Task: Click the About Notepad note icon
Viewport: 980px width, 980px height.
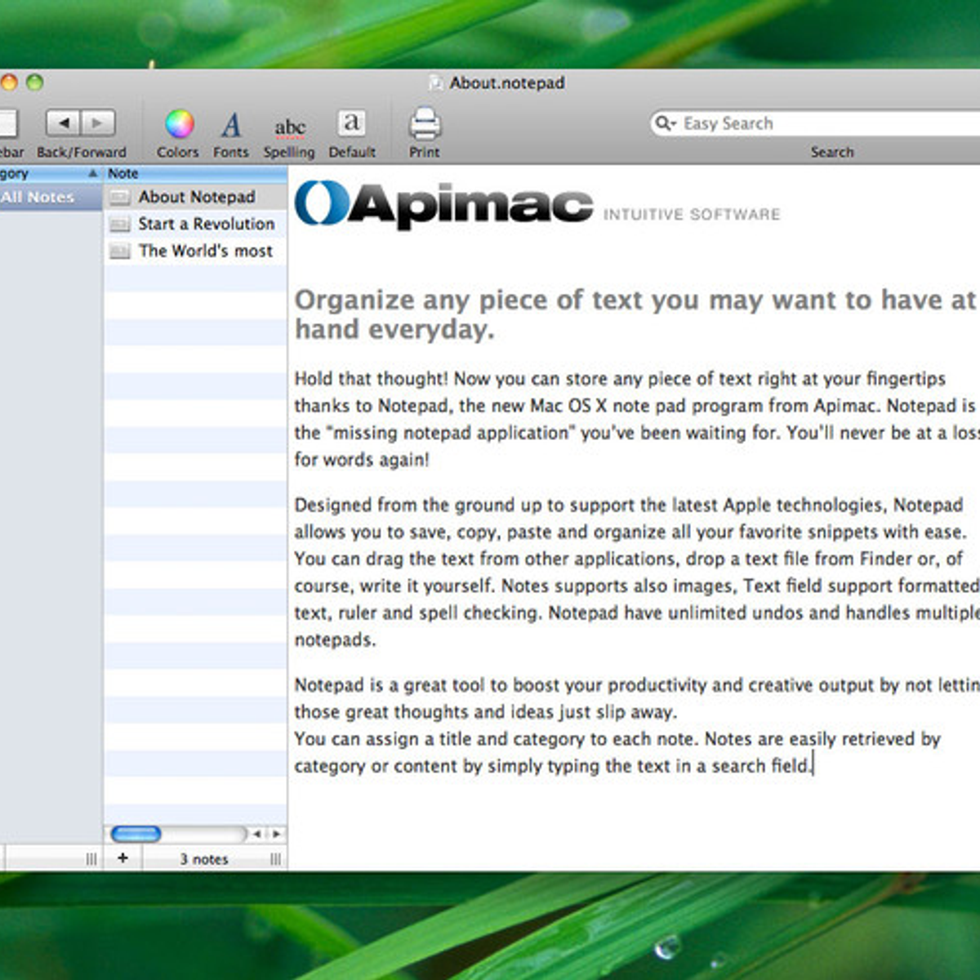Action: point(120,197)
